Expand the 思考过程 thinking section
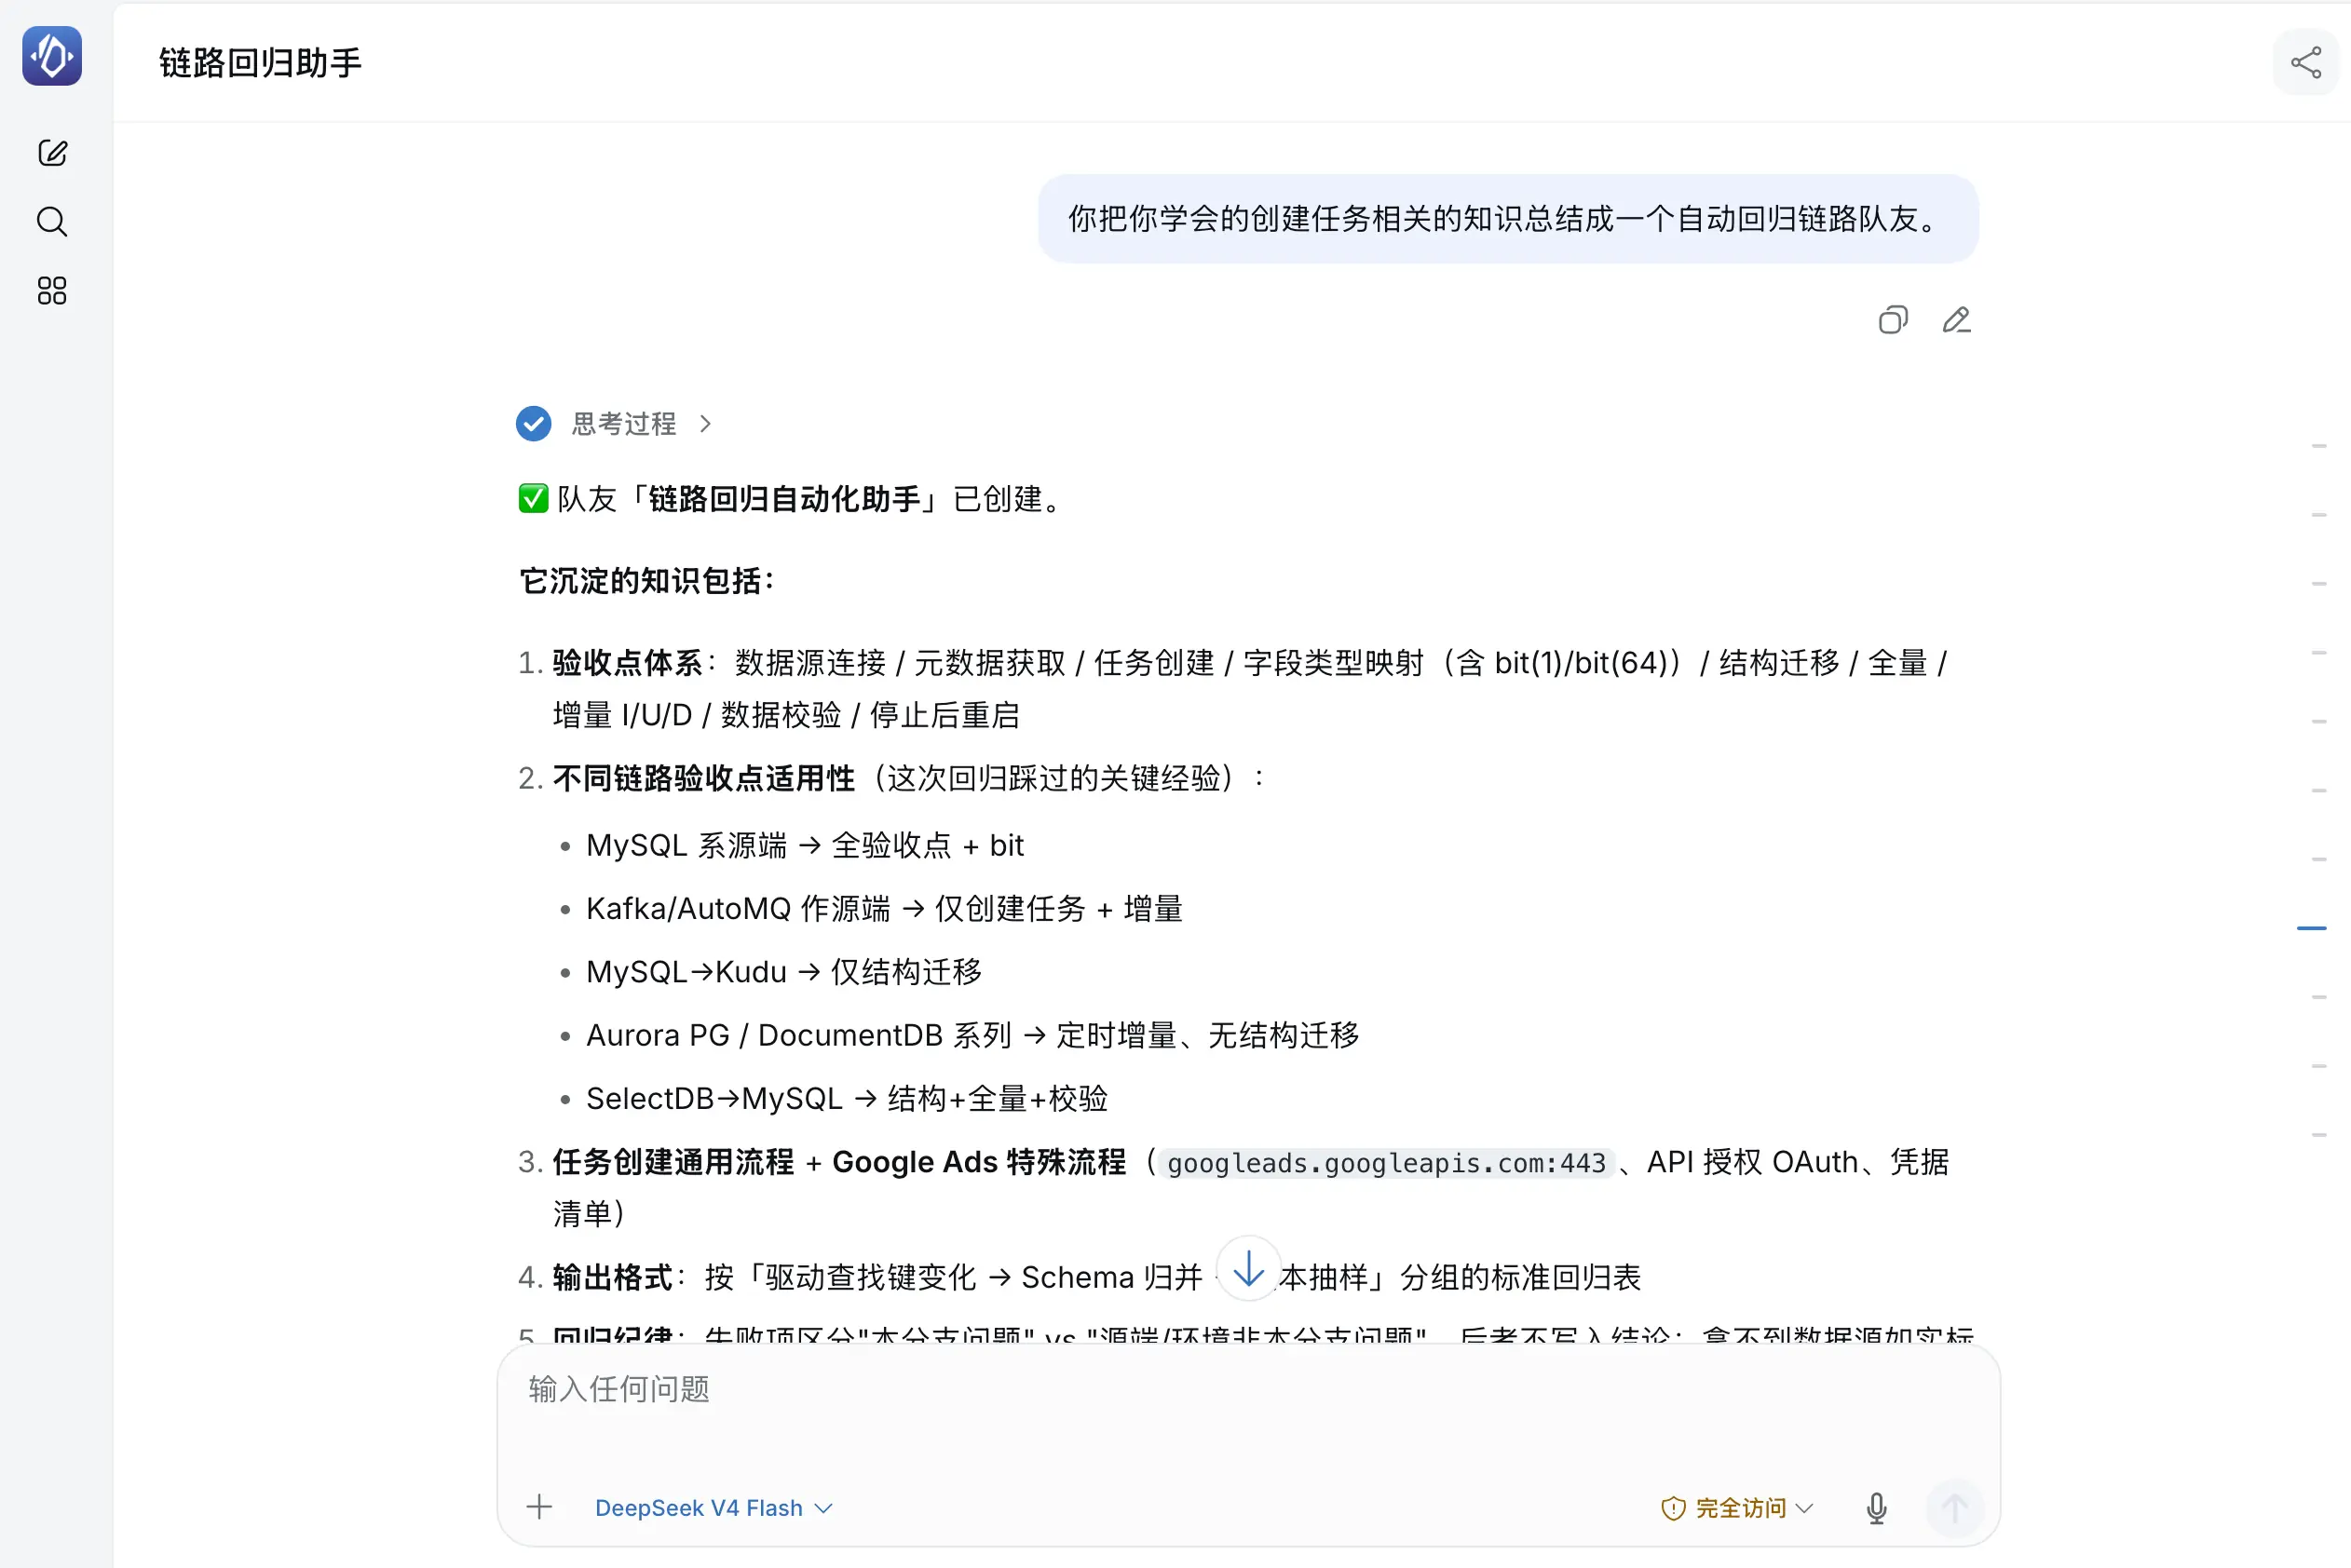 pyautogui.click(x=641, y=424)
